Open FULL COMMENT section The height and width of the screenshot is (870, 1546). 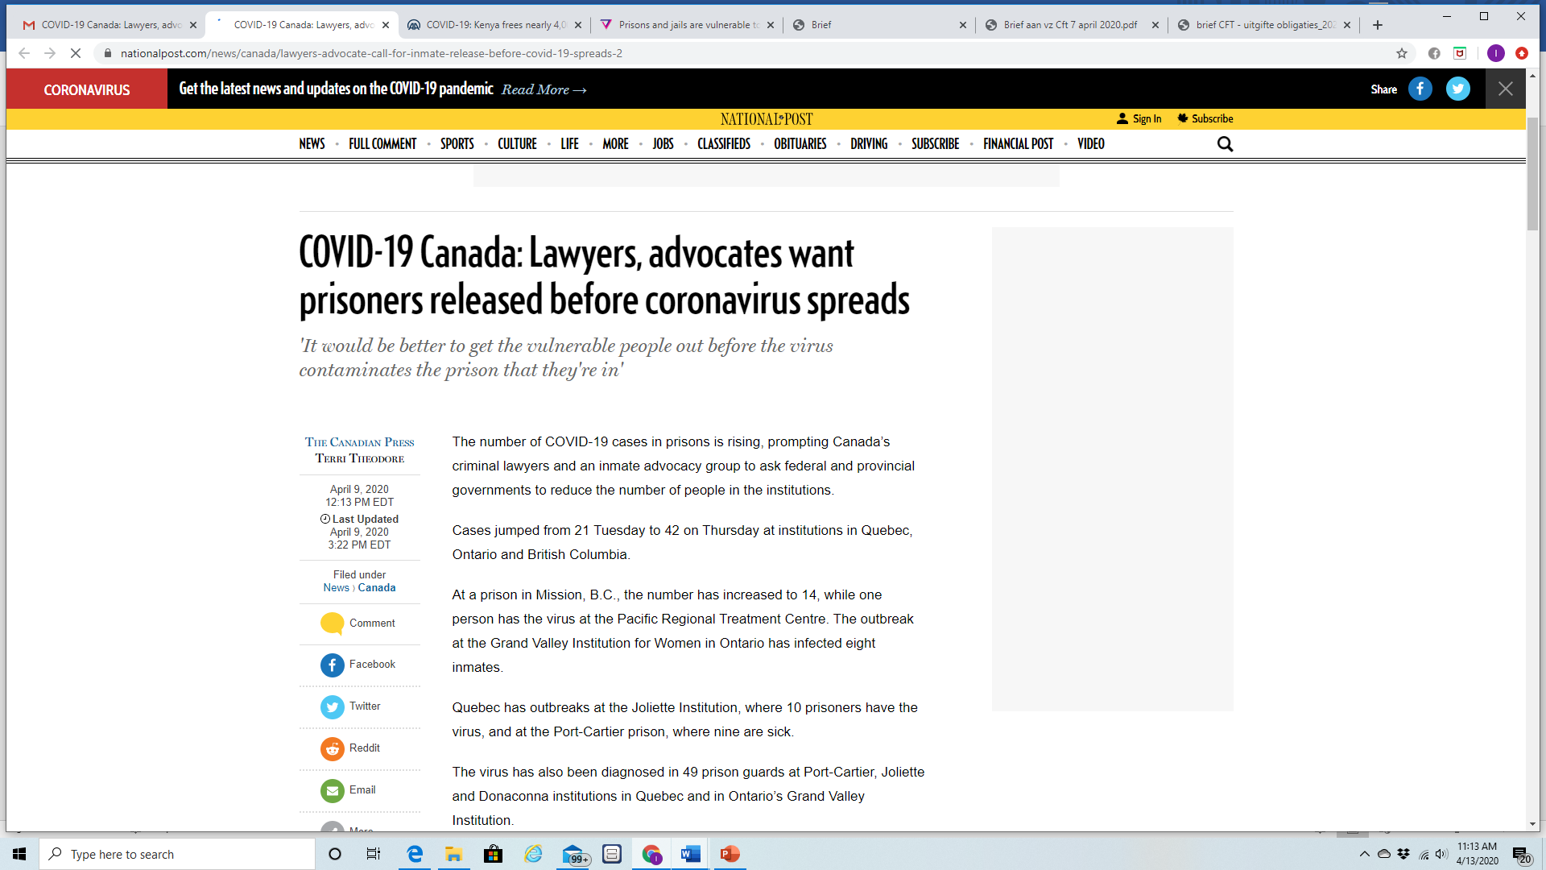tap(382, 144)
